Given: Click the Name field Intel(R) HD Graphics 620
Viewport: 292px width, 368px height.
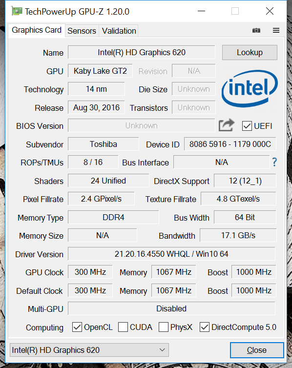Looking at the screenshot, I should point(142,52).
